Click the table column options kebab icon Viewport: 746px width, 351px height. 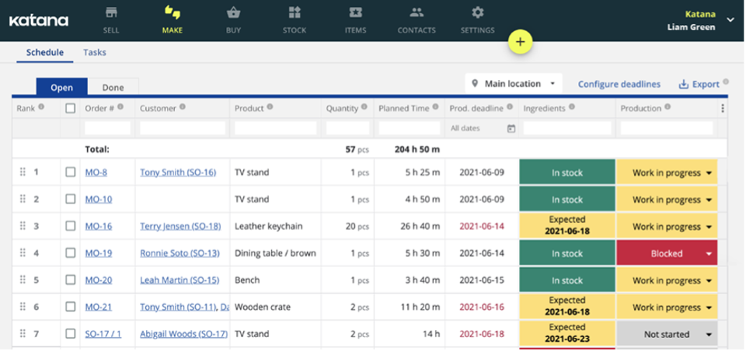[x=722, y=109]
